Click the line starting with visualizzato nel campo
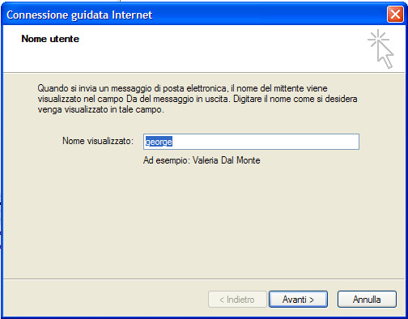This screenshot has height=319, width=408. coord(198,99)
